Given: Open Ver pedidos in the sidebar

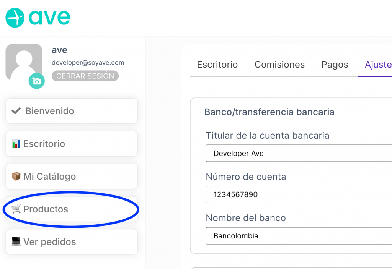Looking at the screenshot, I should [72, 242].
